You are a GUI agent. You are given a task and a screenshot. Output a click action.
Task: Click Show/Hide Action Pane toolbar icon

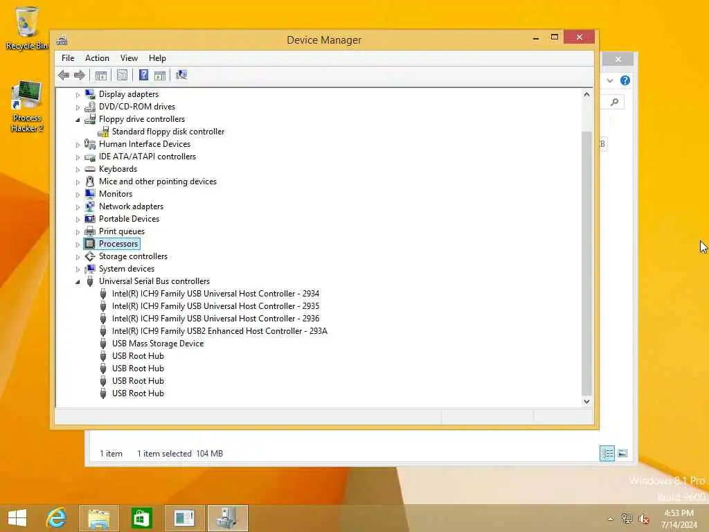point(160,75)
